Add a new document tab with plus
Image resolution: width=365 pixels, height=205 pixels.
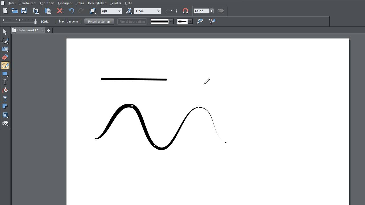(48, 30)
